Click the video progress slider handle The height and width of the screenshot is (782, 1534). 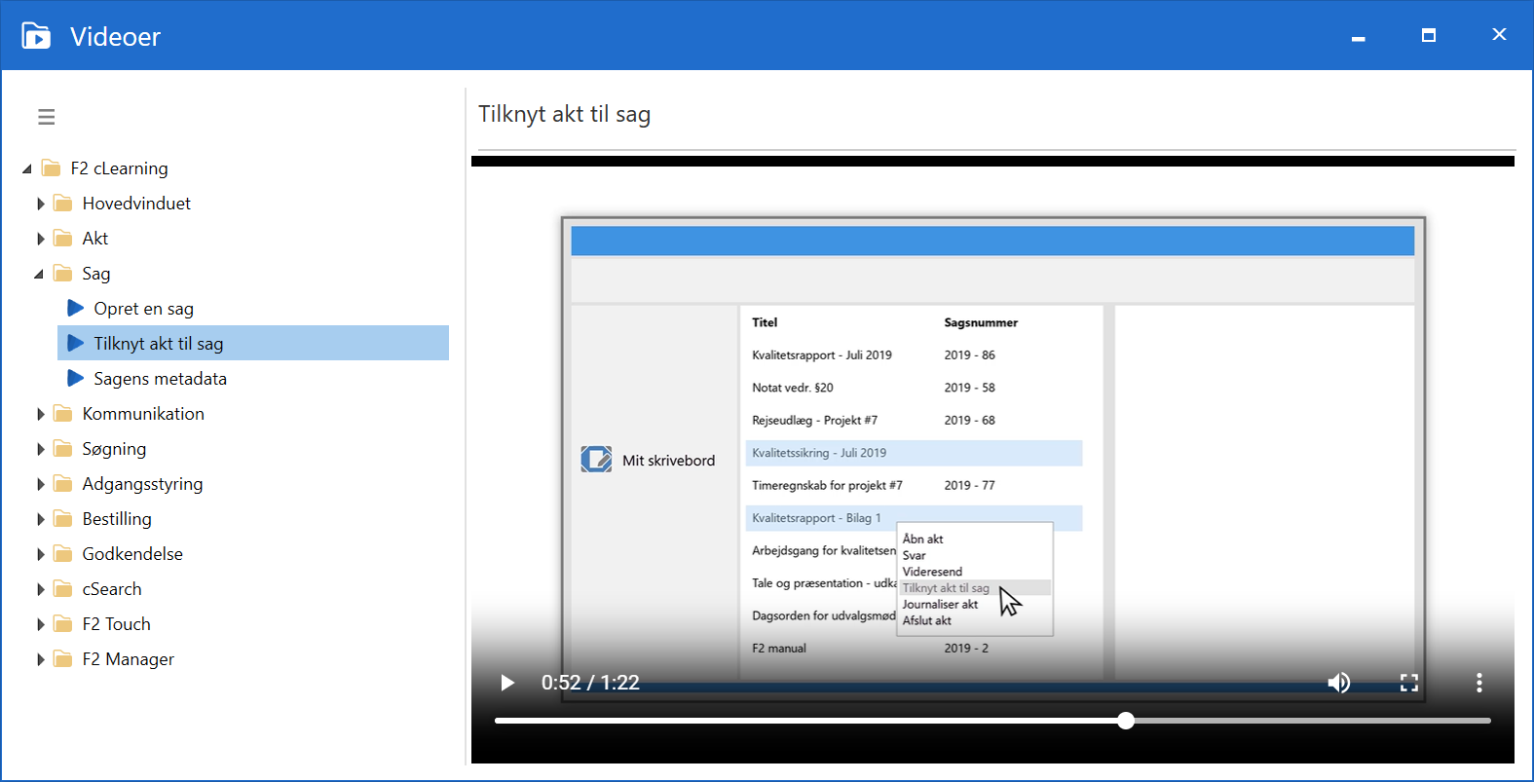[x=1126, y=721]
